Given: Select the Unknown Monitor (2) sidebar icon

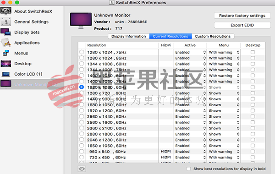Looking at the screenshot, I should tap(6, 84).
